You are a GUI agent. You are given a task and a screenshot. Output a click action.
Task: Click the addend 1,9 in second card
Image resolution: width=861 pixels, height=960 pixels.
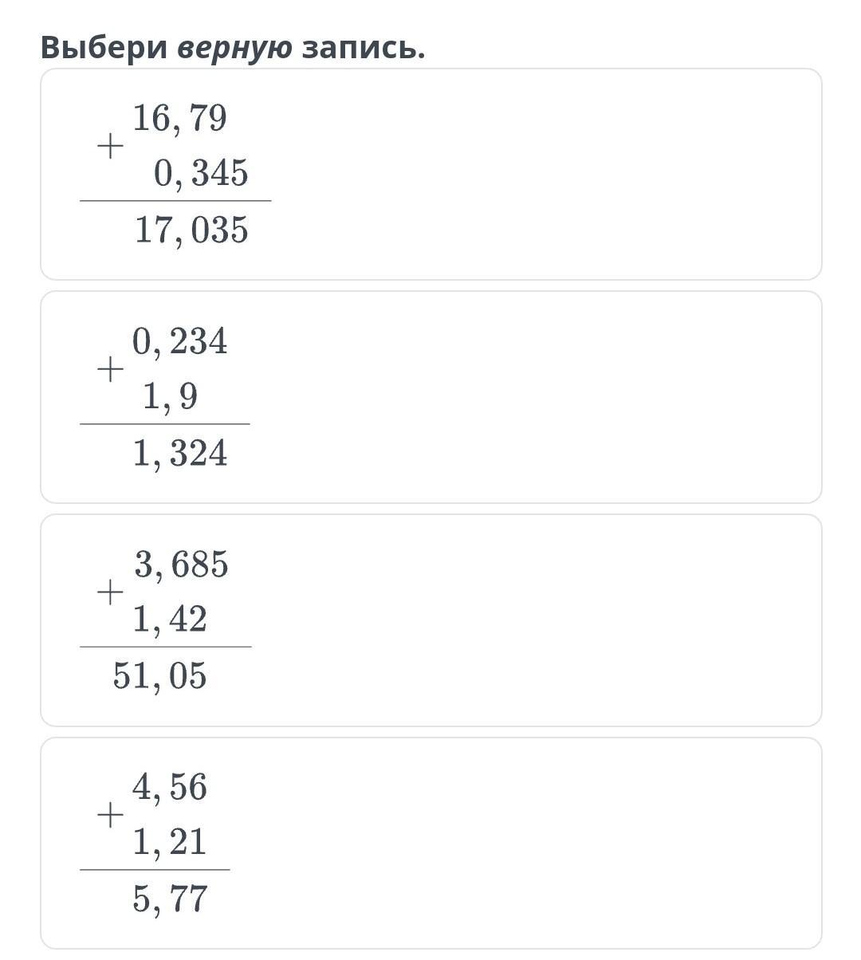170,396
